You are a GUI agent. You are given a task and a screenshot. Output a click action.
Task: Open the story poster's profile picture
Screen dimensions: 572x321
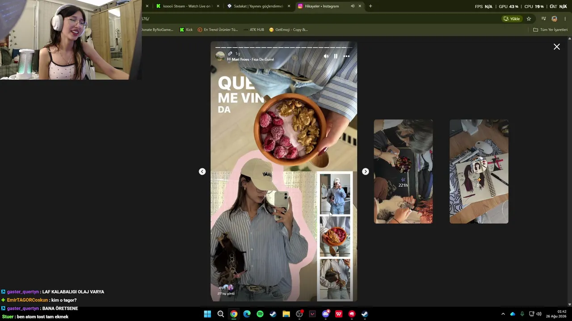pos(220,56)
